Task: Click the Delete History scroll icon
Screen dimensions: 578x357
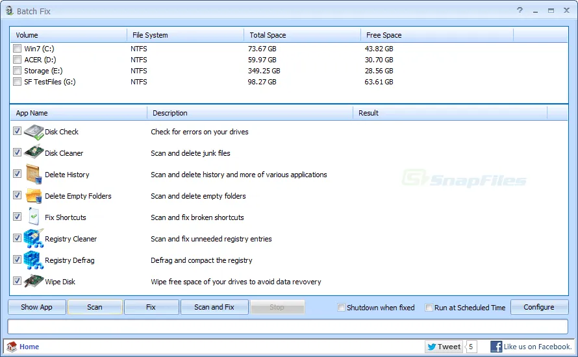Action: pos(34,174)
